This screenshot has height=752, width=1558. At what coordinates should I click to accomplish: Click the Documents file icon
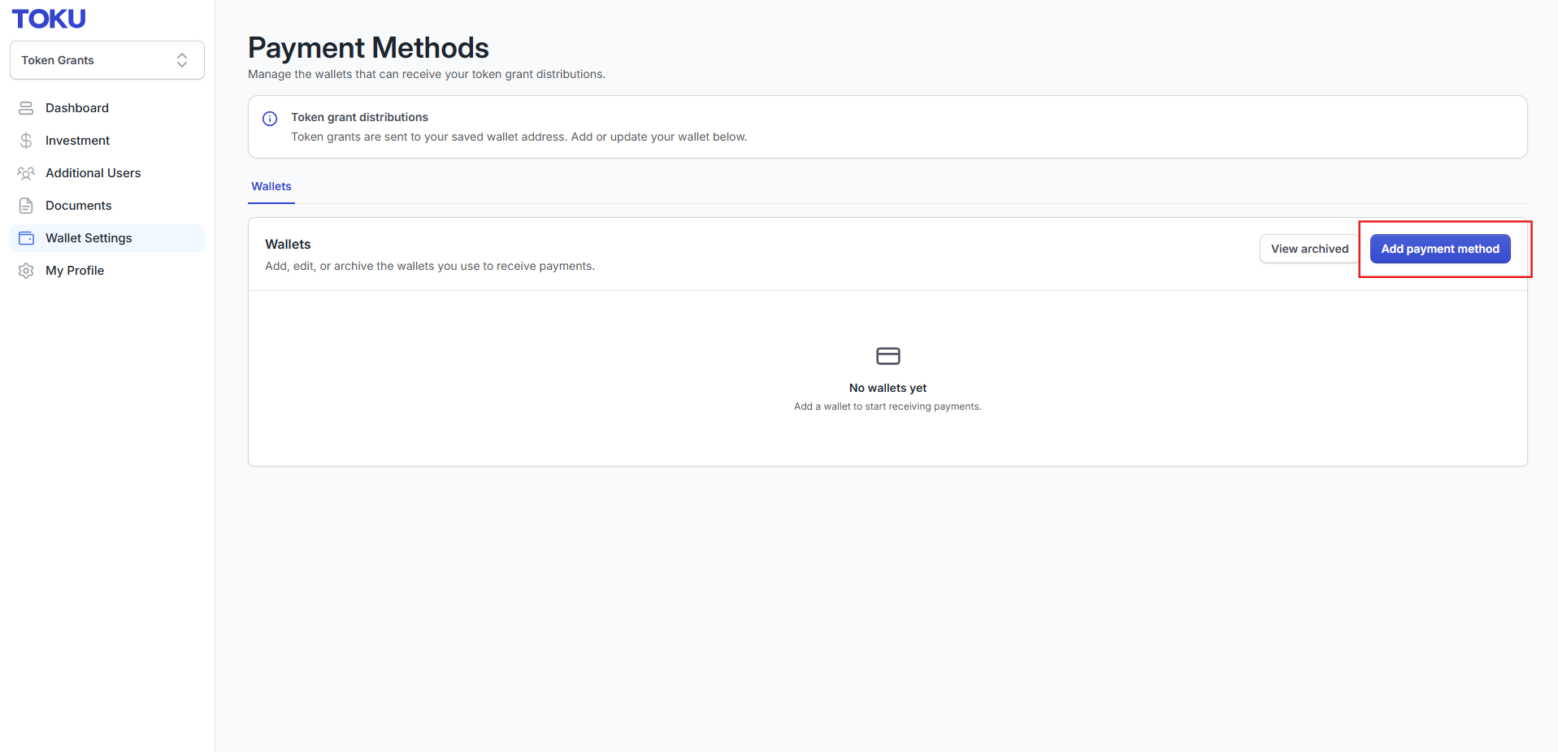click(26, 206)
